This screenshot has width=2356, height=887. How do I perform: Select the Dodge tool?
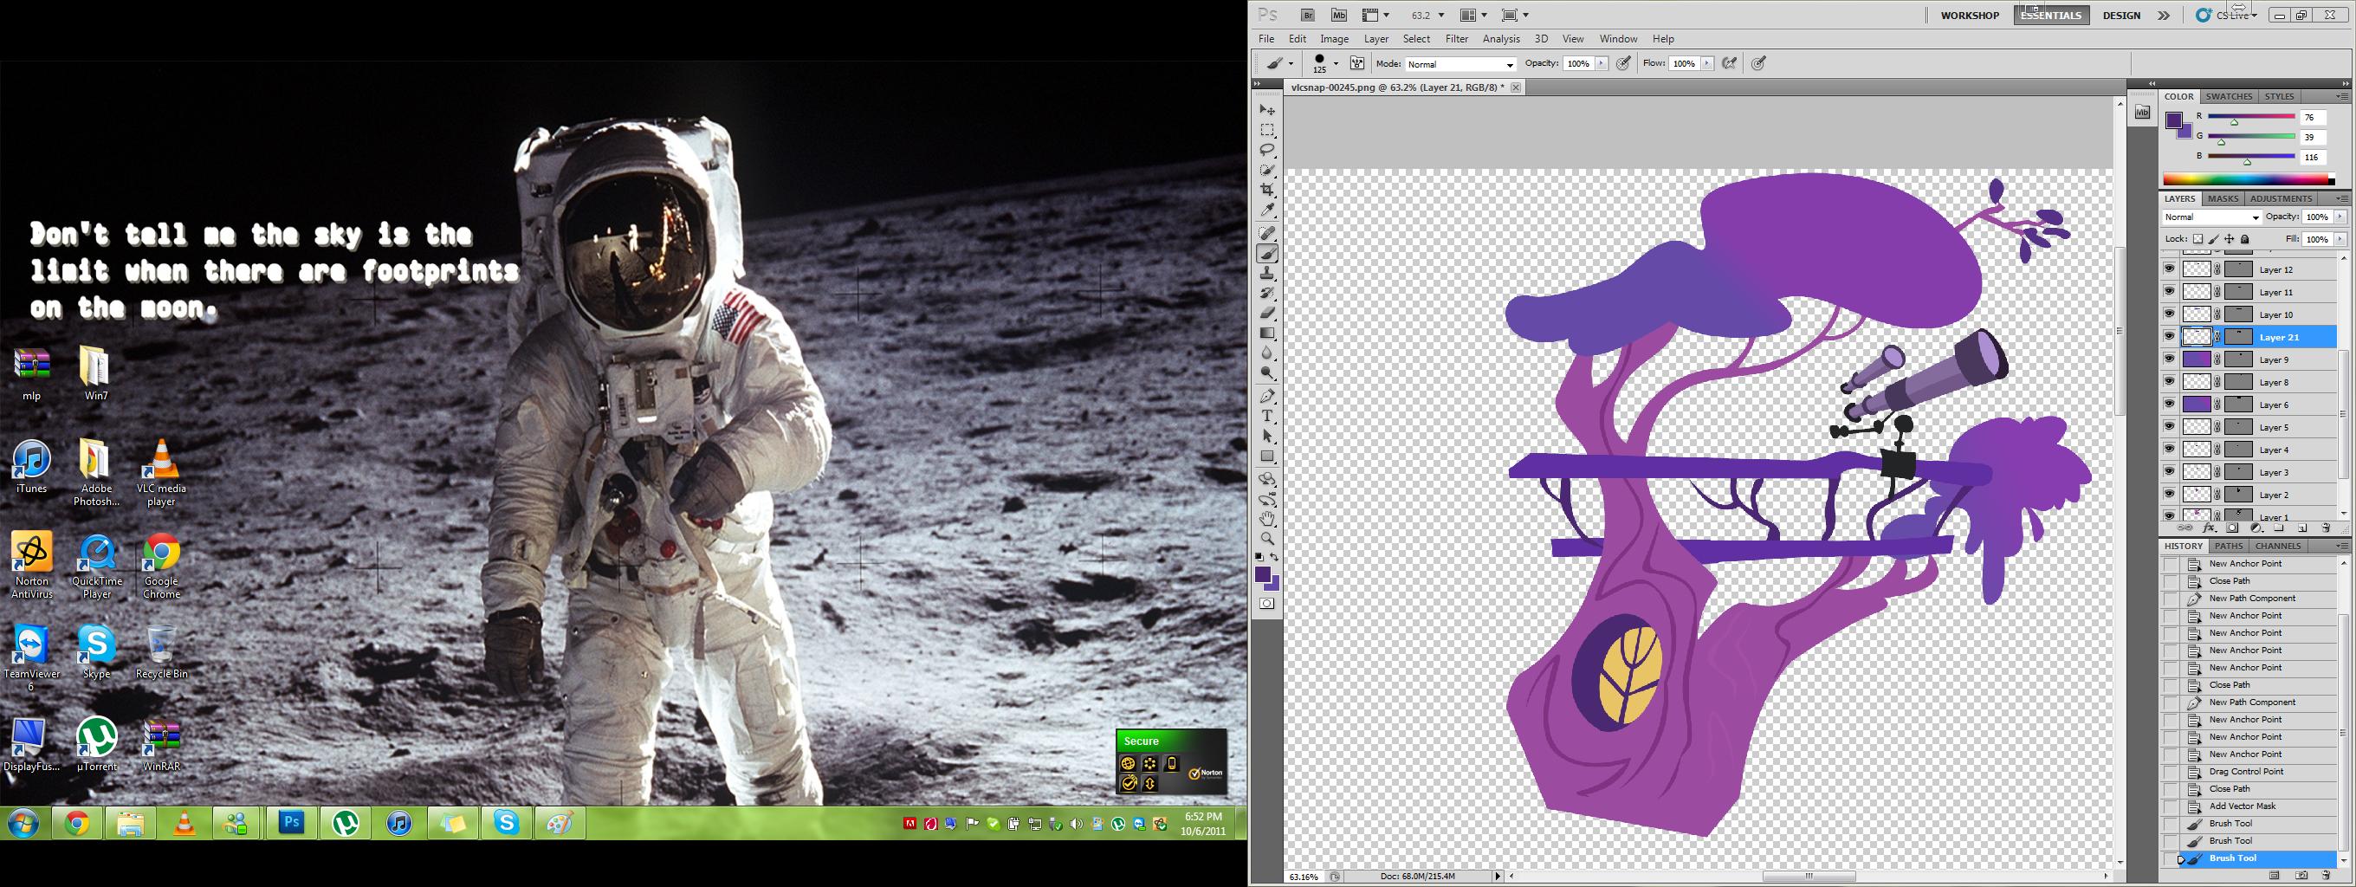tap(1267, 373)
